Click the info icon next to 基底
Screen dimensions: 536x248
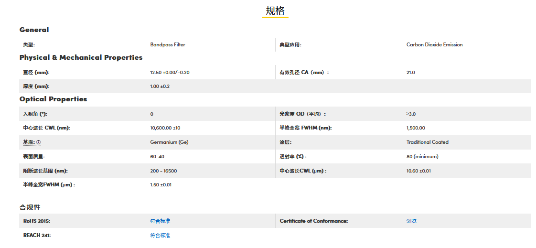39,142
